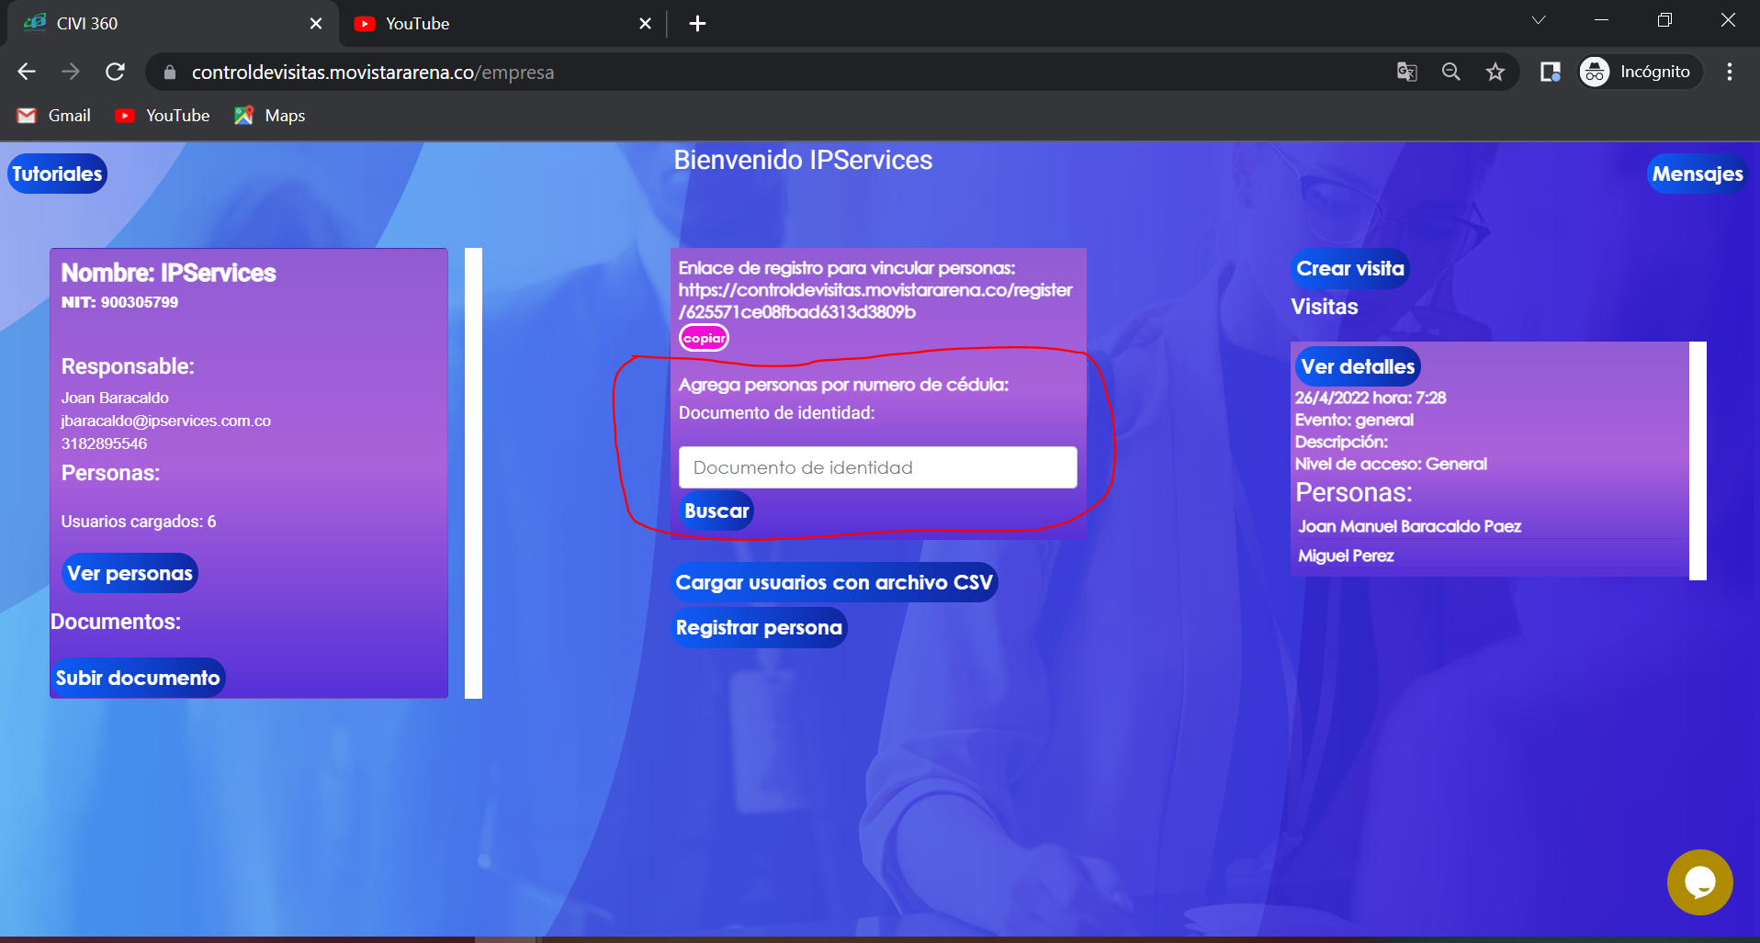Click the Tutoriales button
The image size is (1760, 943).
click(57, 174)
